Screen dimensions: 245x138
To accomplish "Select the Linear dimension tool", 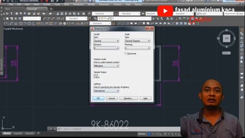I will click(5, 23).
